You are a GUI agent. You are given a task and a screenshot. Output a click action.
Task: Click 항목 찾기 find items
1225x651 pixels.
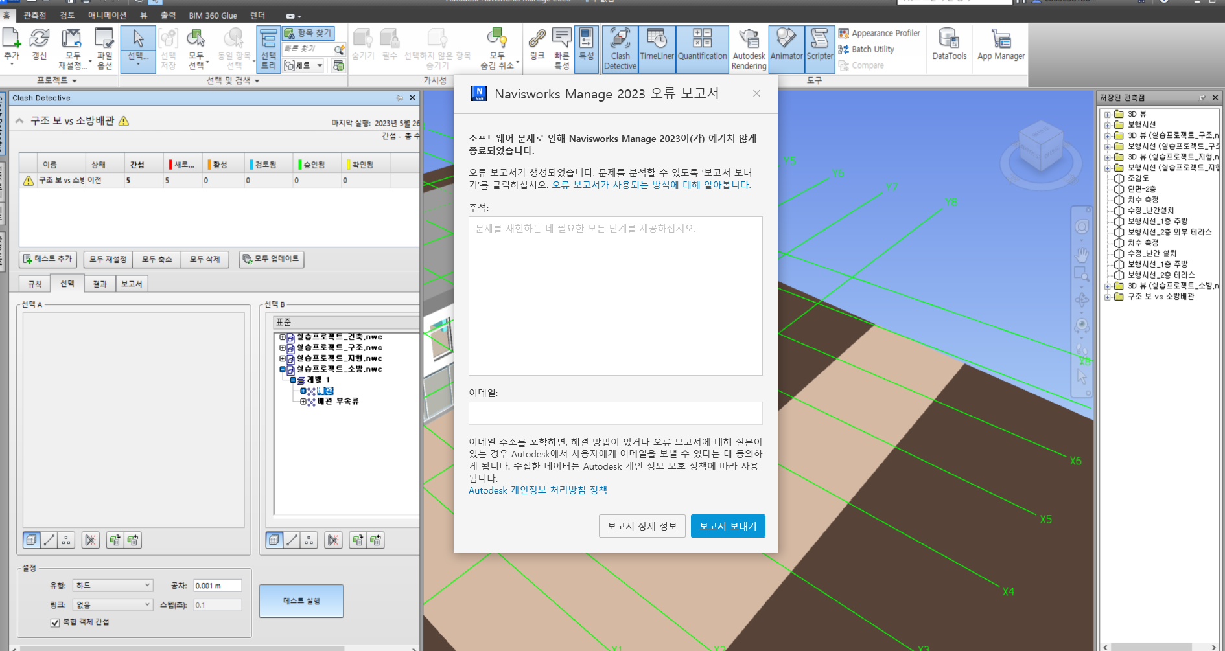click(309, 33)
